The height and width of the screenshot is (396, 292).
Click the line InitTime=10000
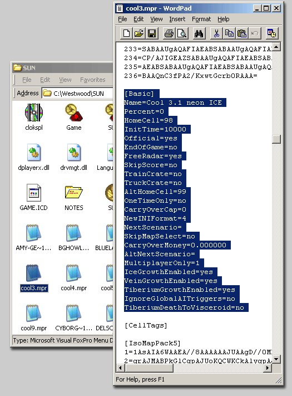155,129
